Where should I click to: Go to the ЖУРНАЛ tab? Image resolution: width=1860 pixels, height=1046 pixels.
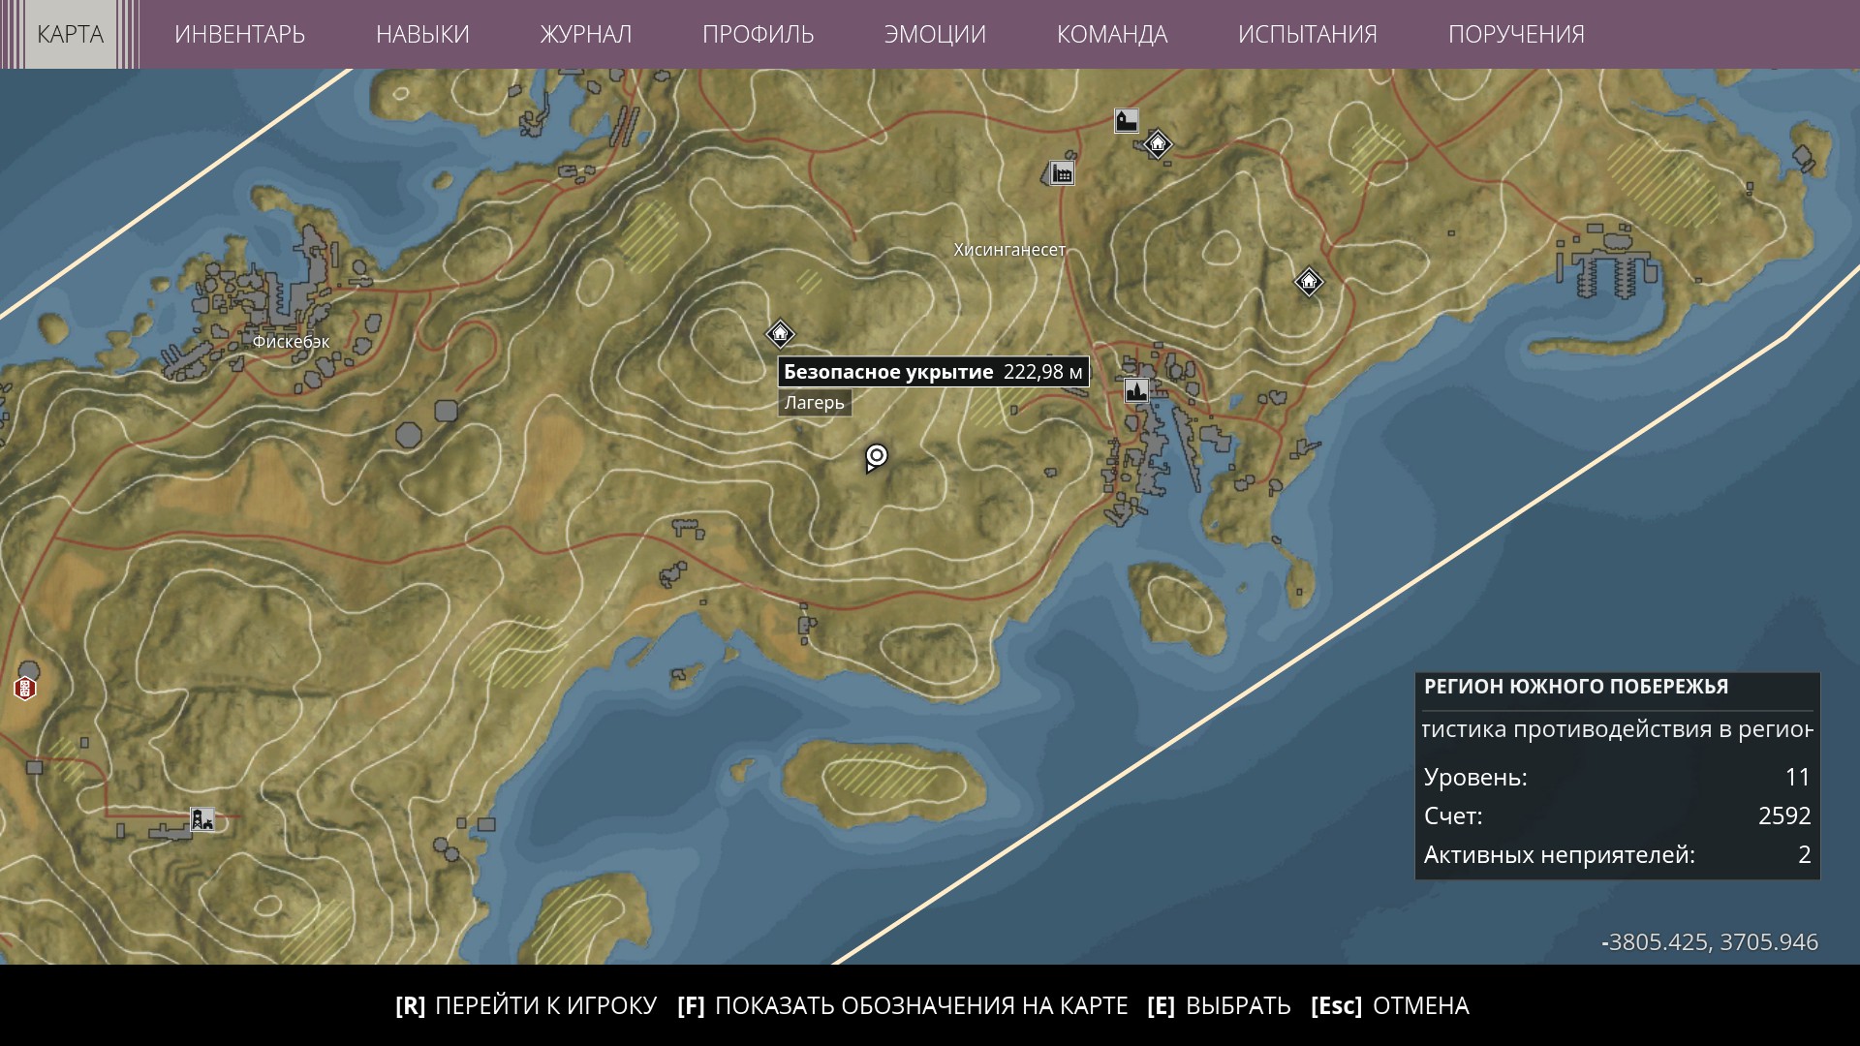point(586,34)
